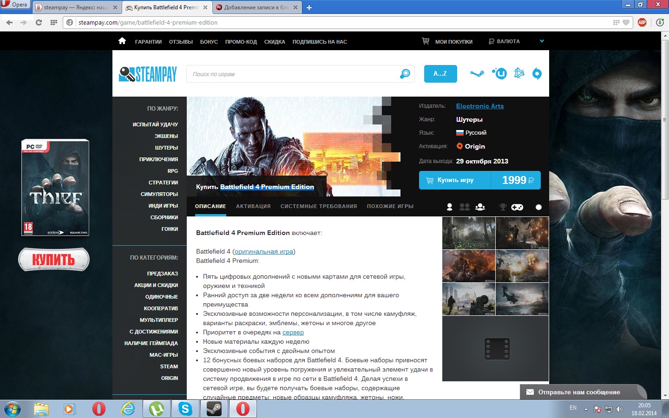Click the bookmark heart icon
The height and width of the screenshot is (418, 669).
coord(626,22)
